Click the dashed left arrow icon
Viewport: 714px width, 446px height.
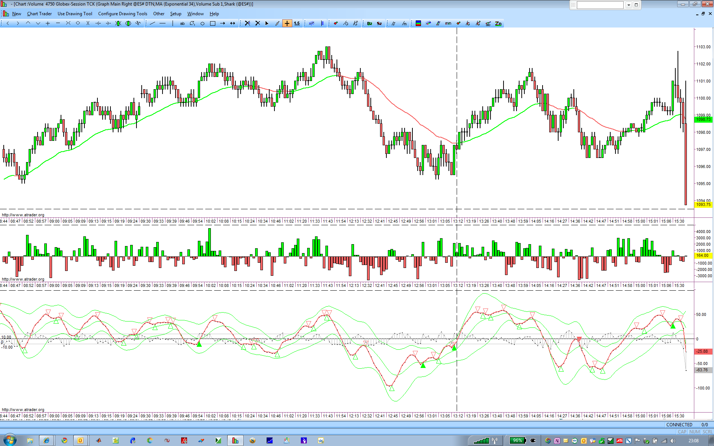click(x=98, y=23)
